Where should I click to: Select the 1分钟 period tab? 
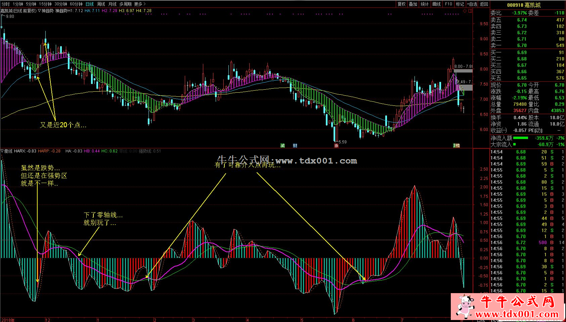click(18, 4)
